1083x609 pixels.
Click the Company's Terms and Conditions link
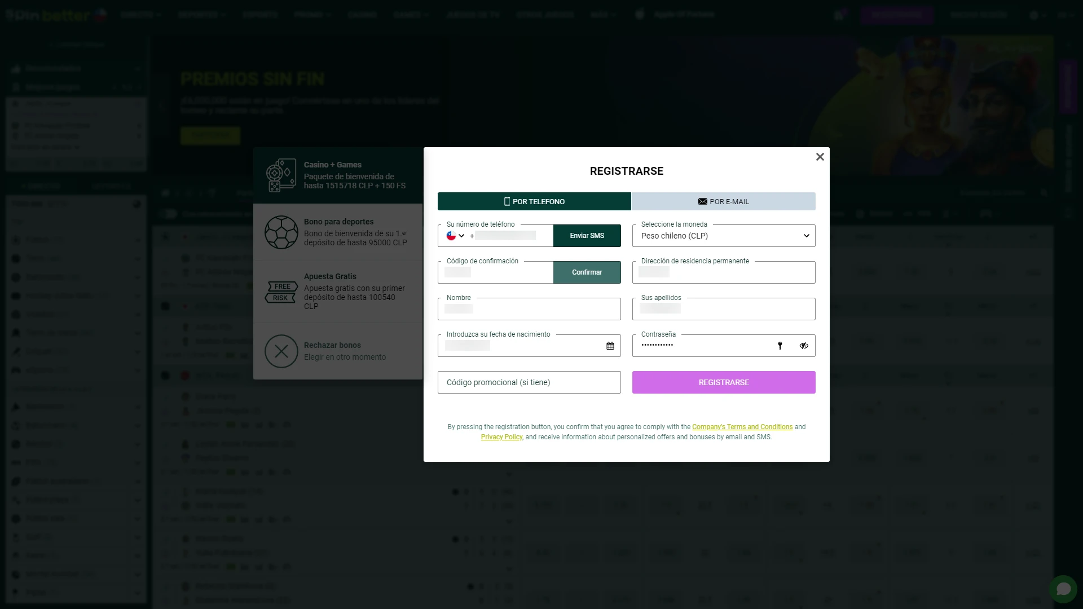tap(742, 427)
